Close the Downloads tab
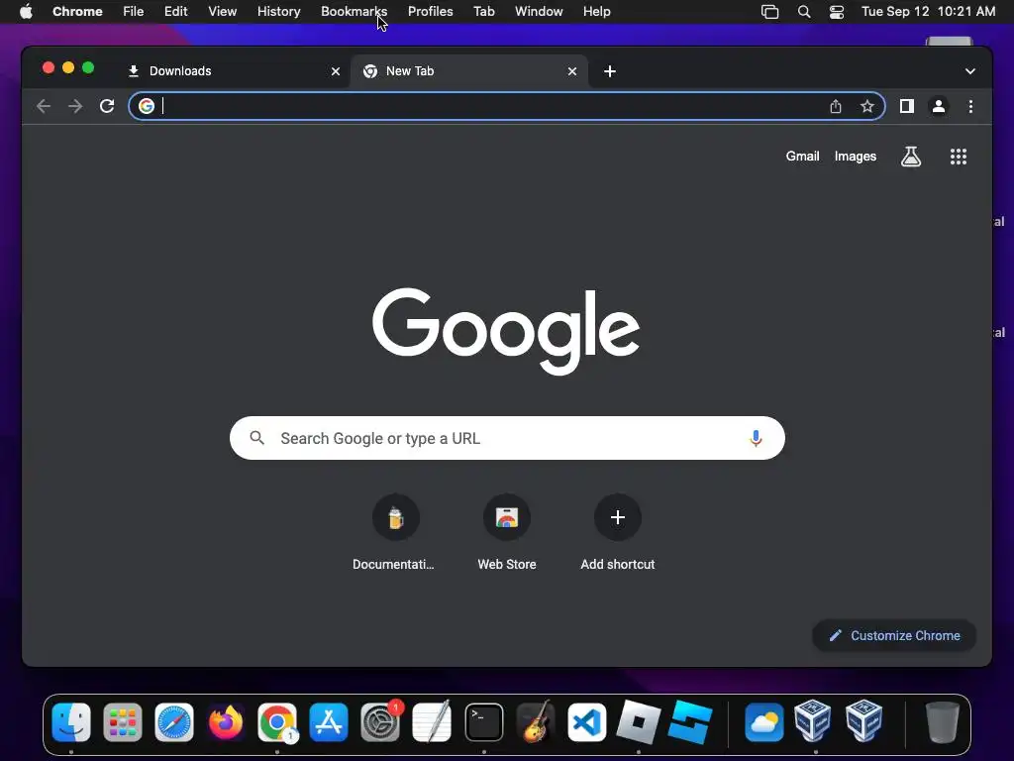The width and height of the screenshot is (1014, 761). click(x=336, y=71)
